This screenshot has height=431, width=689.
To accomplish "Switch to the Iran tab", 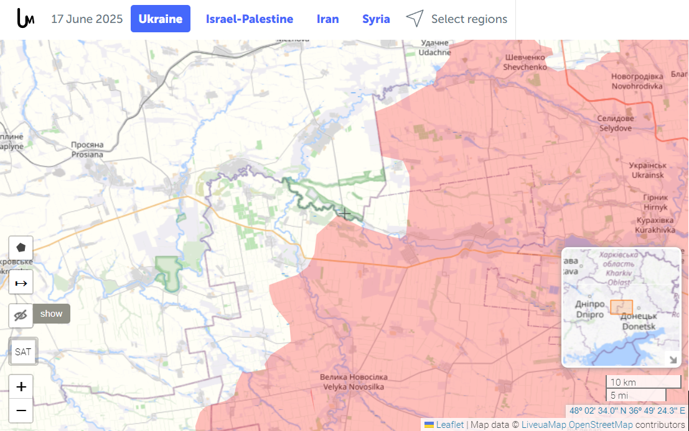I will click(328, 19).
